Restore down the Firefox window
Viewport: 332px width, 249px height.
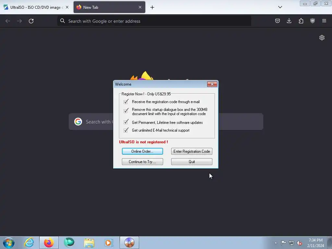315,4
